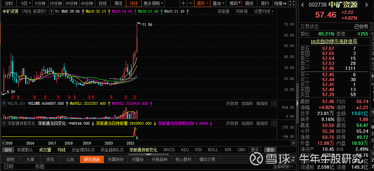Open 复权 adjustment dropdown

pyautogui.click(x=202, y=3)
